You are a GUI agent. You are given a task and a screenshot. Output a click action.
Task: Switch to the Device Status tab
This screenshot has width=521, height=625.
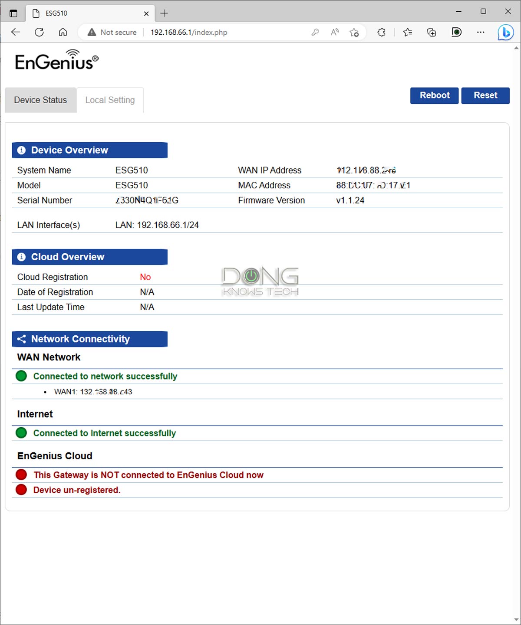40,100
